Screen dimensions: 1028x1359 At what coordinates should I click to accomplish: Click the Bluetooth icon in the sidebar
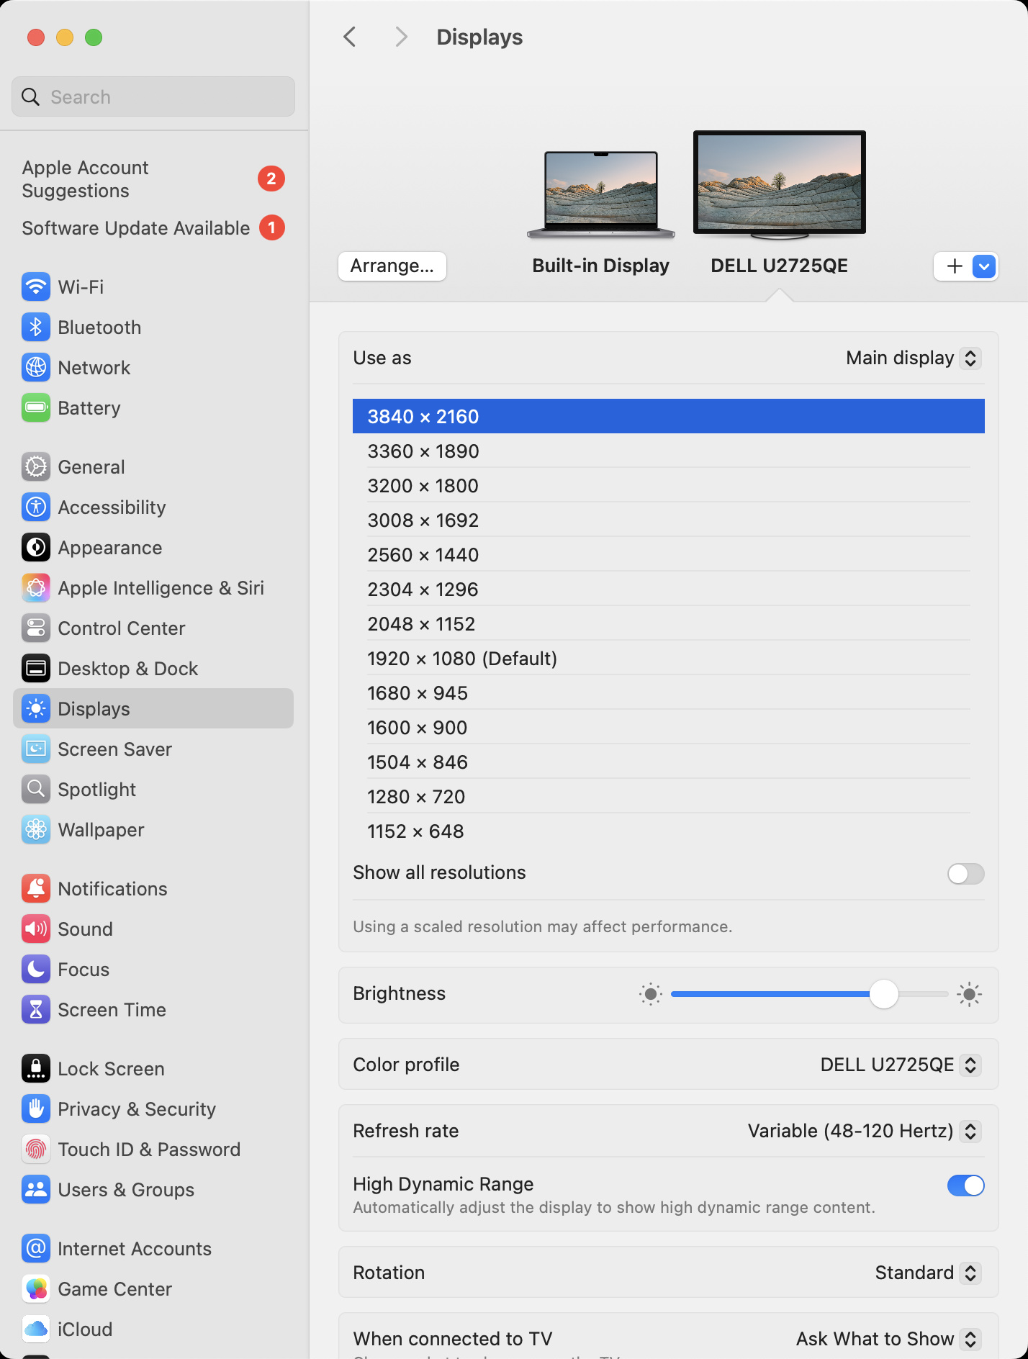[36, 328]
